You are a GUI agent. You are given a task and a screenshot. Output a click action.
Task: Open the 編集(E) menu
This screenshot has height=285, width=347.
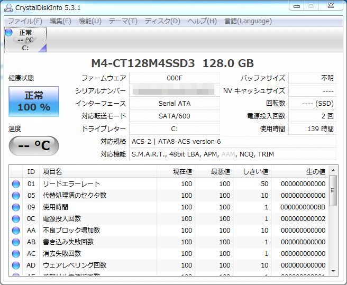(x=60, y=21)
